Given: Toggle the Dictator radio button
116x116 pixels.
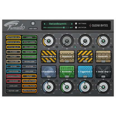Looking at the screenshot, I should pyautogui.click(x=76, y=28).
